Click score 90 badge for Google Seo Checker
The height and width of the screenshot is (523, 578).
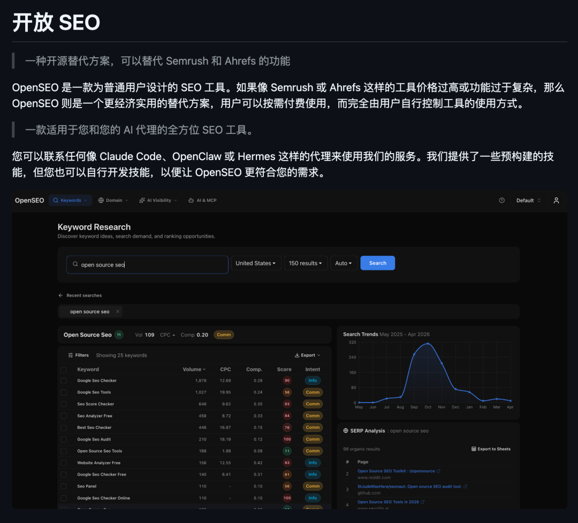287,380
